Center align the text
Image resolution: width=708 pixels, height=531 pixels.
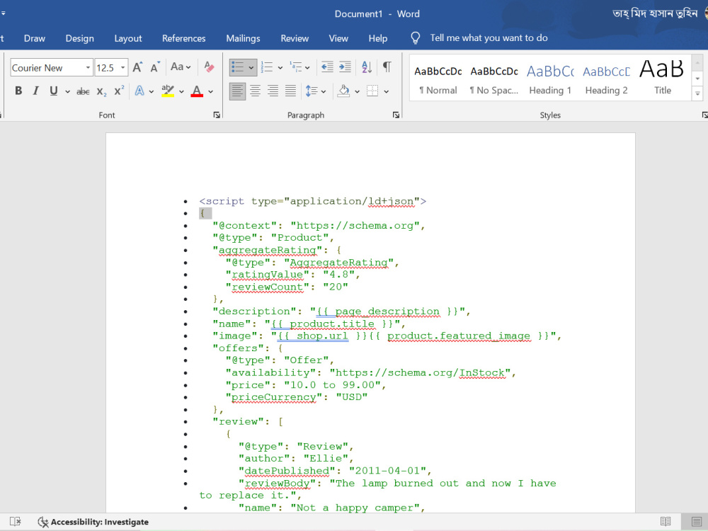tap(255, 91)
